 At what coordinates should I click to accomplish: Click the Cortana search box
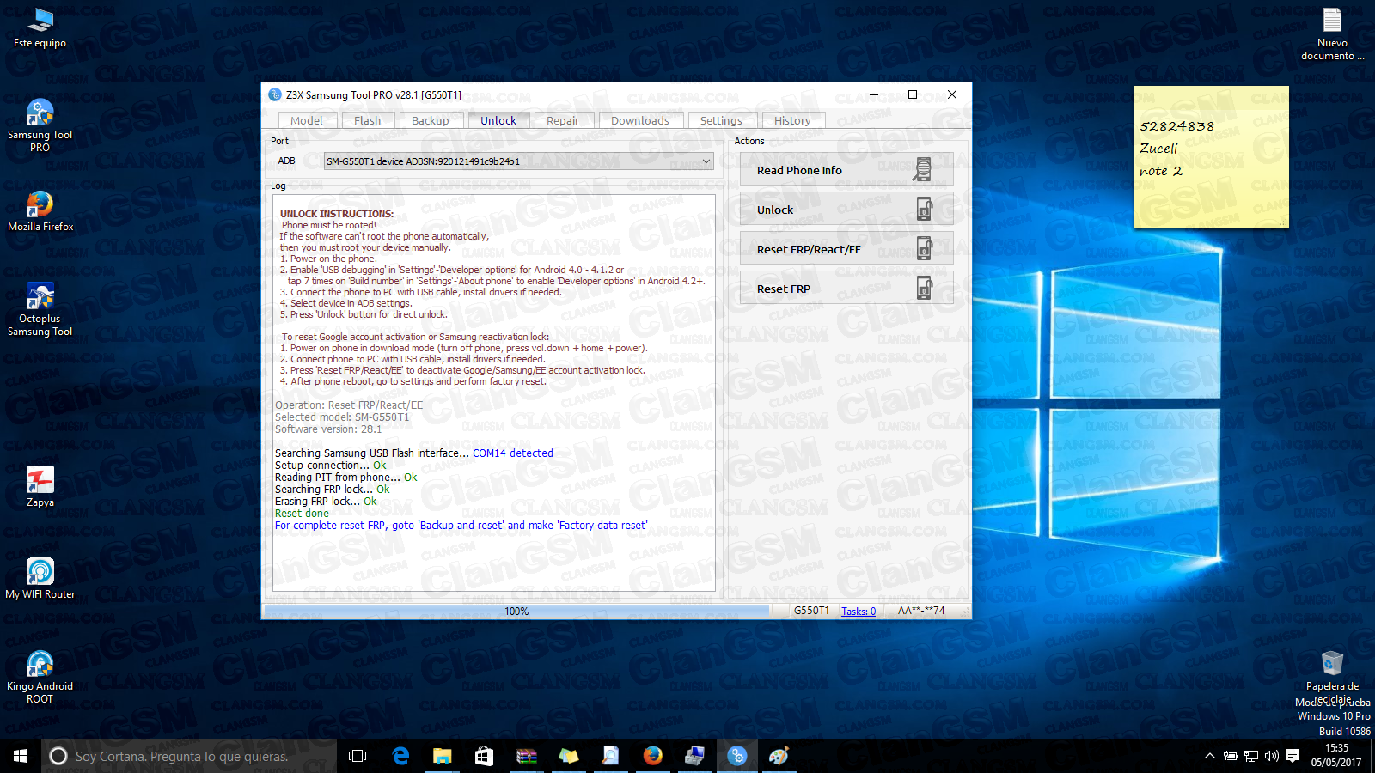click(x=189, y=756)
